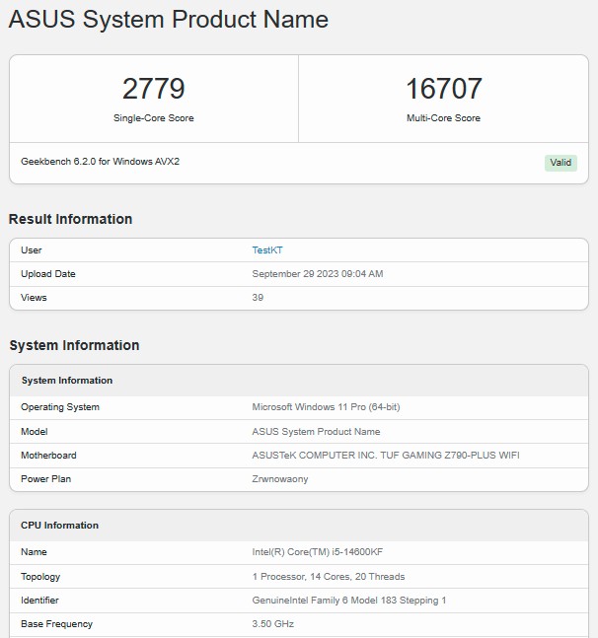Click the green Valid badge
Image resolution: width=598 pixels, height=638 pixels.
click(x=560, y=163)
